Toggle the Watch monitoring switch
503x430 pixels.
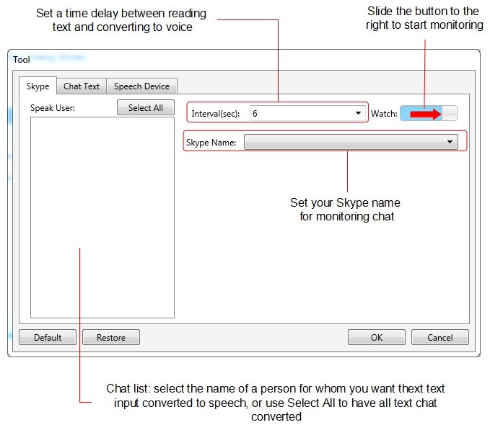click(x=429, y=114)
